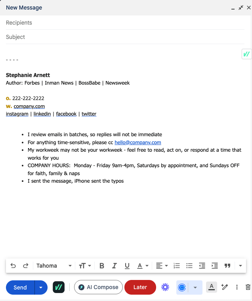Apply quote formatting to text
This screenshot has width=252, height=301.
coord(227,266)
